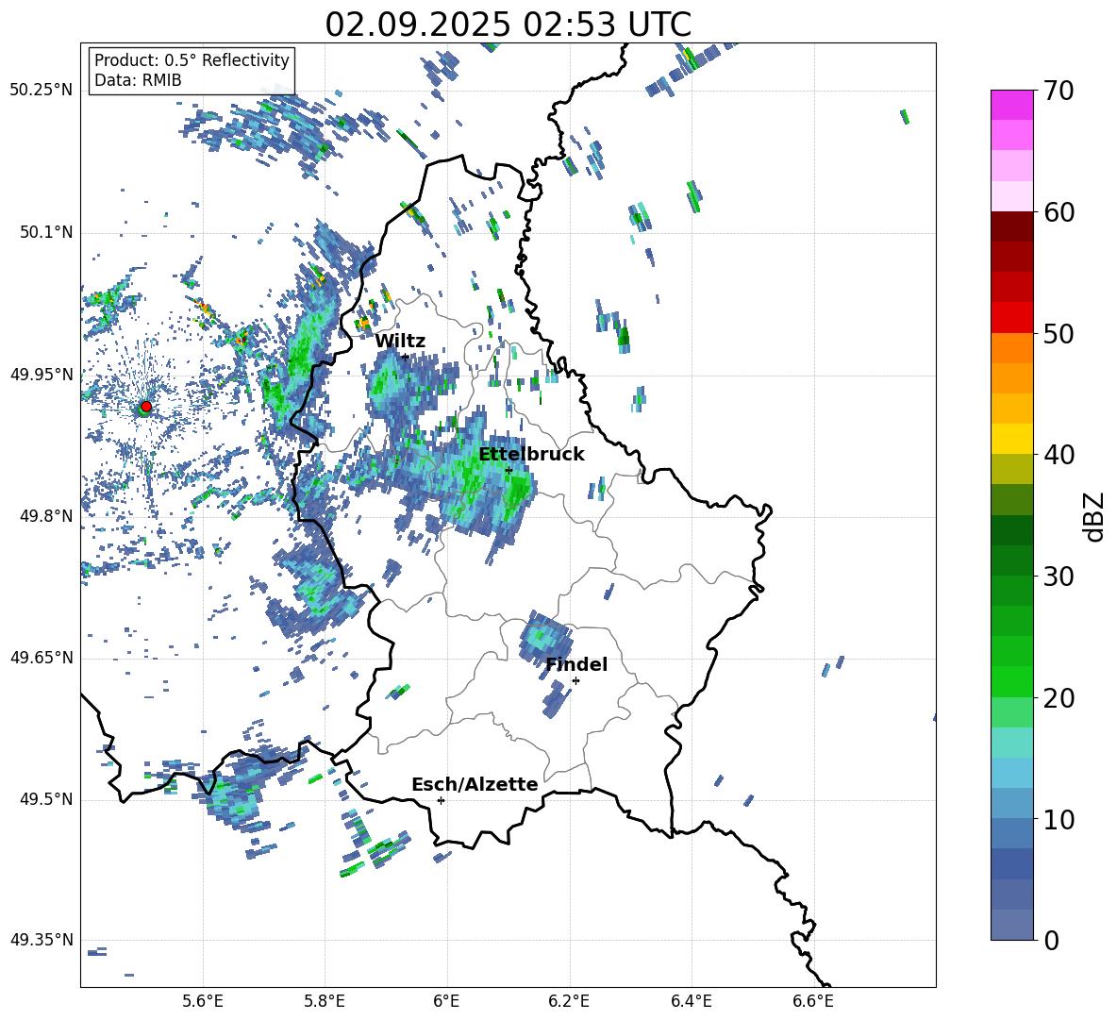1117x1020 pixels.
Task: Click the Product: 0.5° Reflectivity text
Action: tap(192, 60)
